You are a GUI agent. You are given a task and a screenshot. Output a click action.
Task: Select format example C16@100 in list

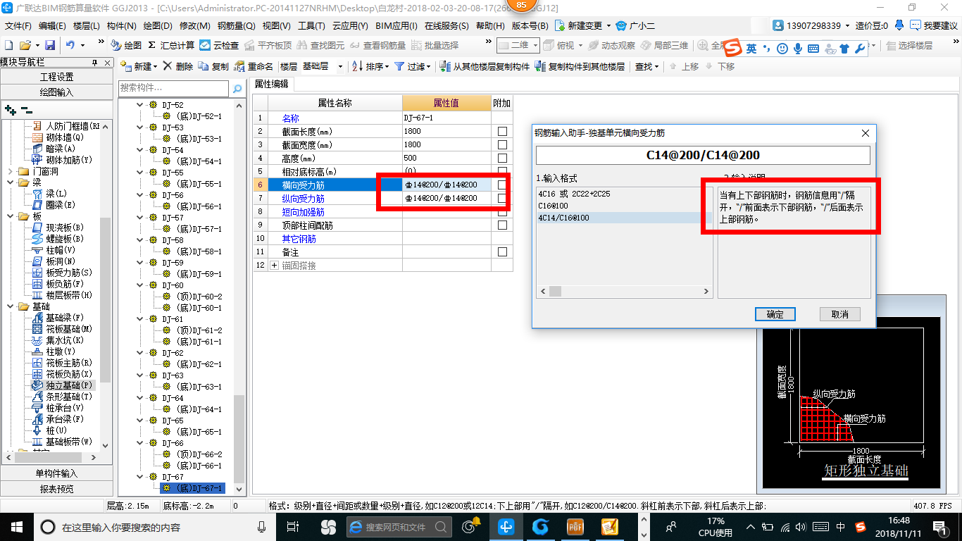(x=624, y=206)
